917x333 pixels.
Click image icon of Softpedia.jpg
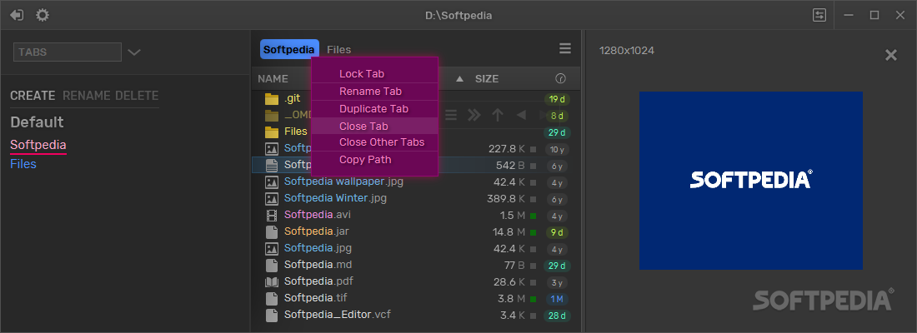[272, 249]
